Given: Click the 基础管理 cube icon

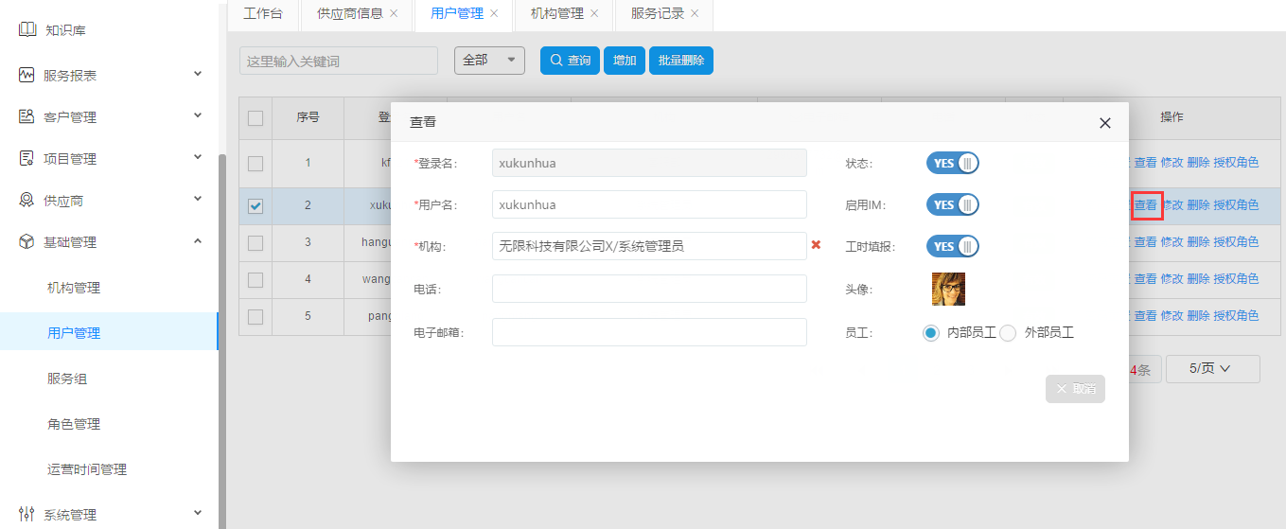Looking at the screenshot, I should pyautogui.click(x=26, y=242).
